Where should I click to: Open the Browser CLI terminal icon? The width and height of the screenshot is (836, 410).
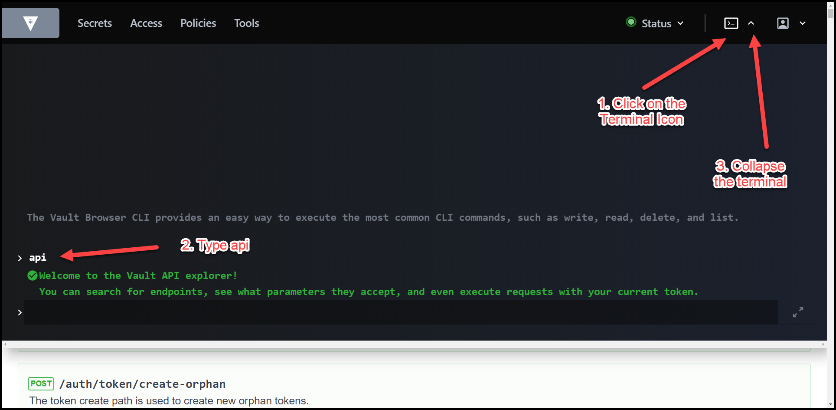731,23
